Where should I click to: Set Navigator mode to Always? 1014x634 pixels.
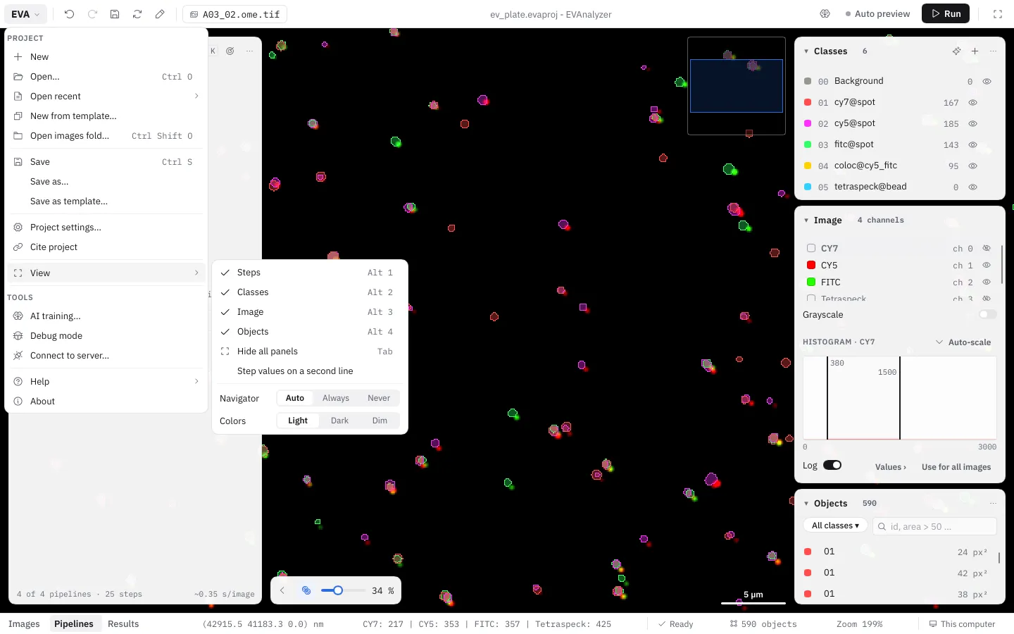[336, 398]
